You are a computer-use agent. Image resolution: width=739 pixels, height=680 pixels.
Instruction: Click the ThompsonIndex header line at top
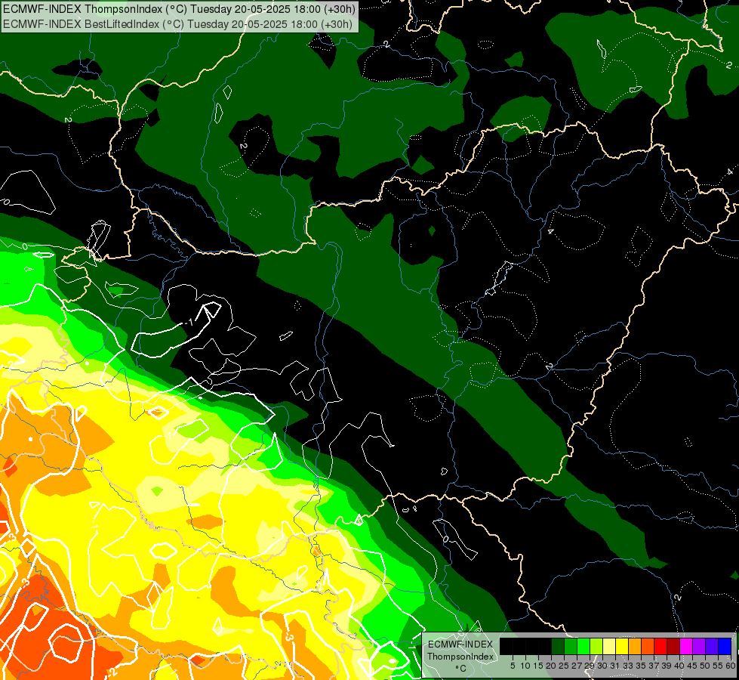coord(179,8)
